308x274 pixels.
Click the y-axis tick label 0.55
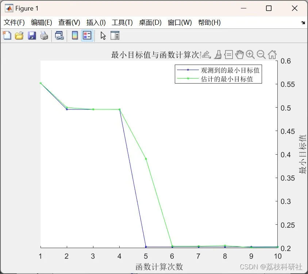[x=288, y=84]
